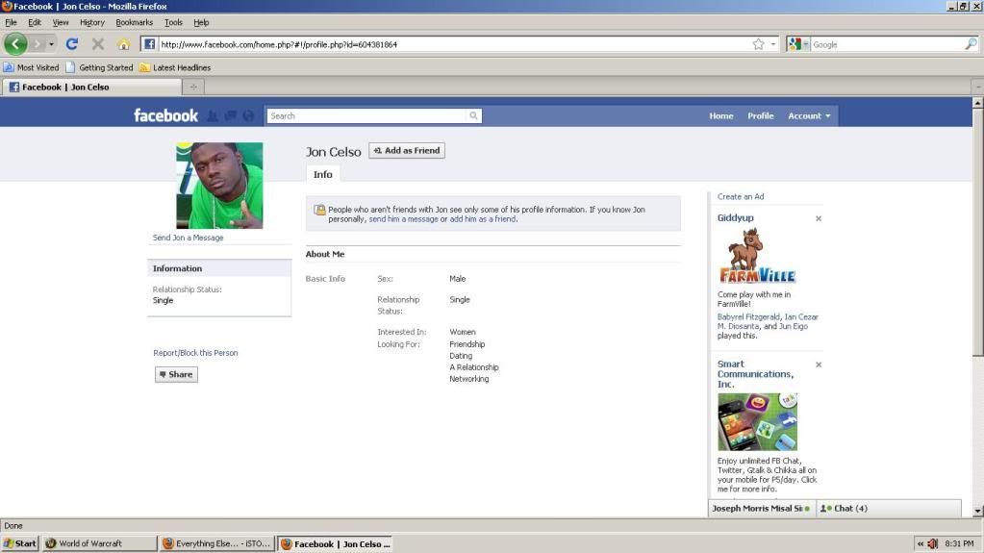The image size is (984, 553).
Task: Click the Facebook search magnifier icon
Action: point(474,115)
